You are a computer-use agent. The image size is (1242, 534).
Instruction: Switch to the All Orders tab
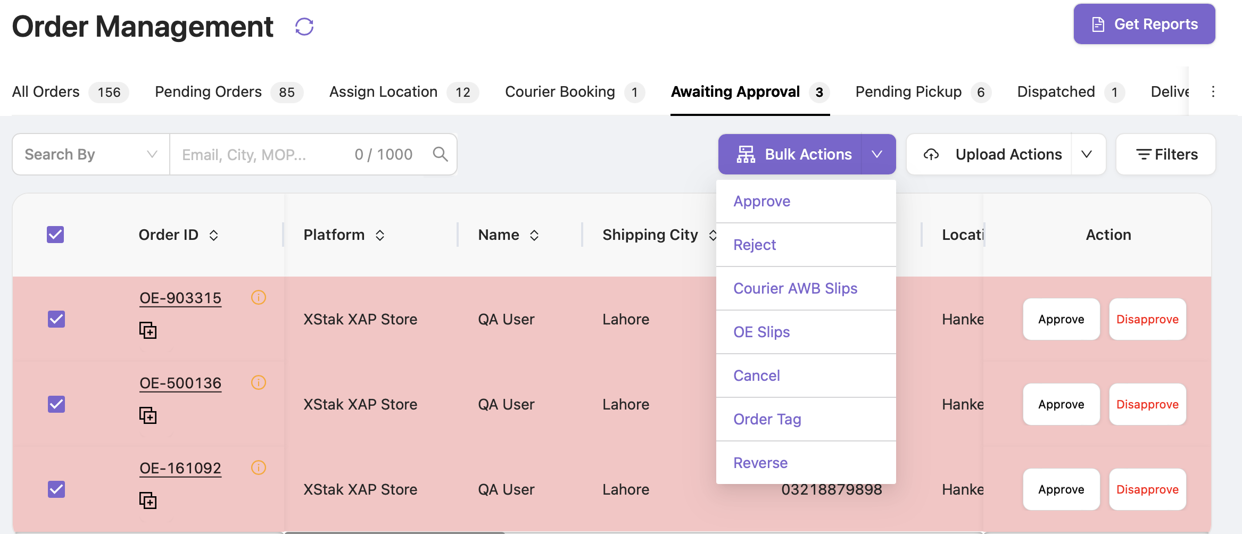(70, 92)
